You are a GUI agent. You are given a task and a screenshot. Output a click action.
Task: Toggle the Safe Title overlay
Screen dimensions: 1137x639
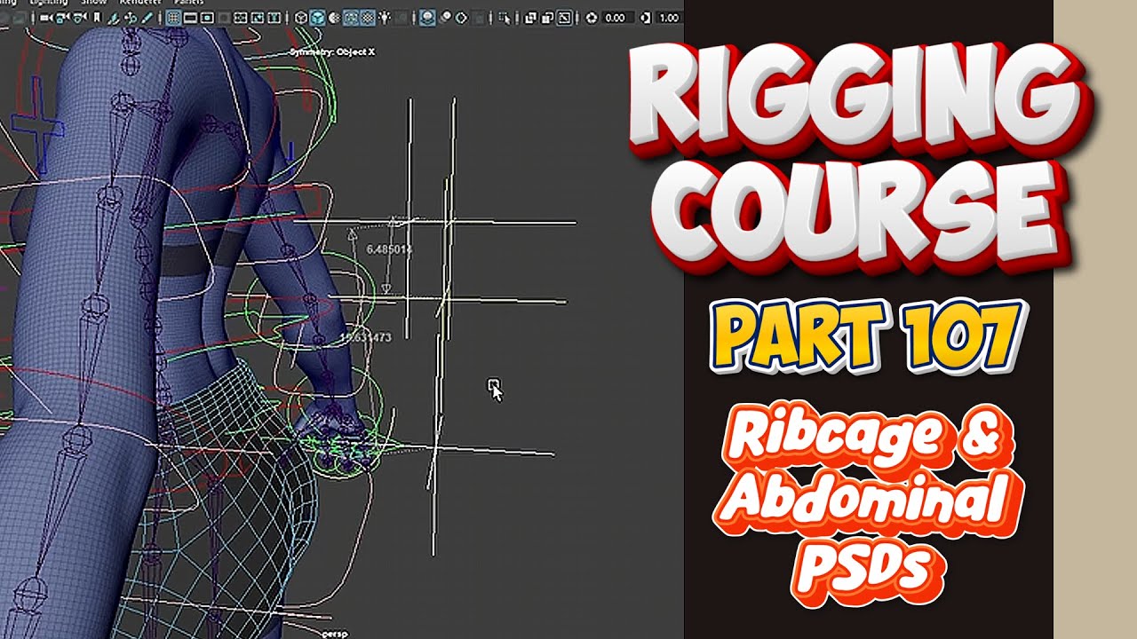click(x=274, y=18)
